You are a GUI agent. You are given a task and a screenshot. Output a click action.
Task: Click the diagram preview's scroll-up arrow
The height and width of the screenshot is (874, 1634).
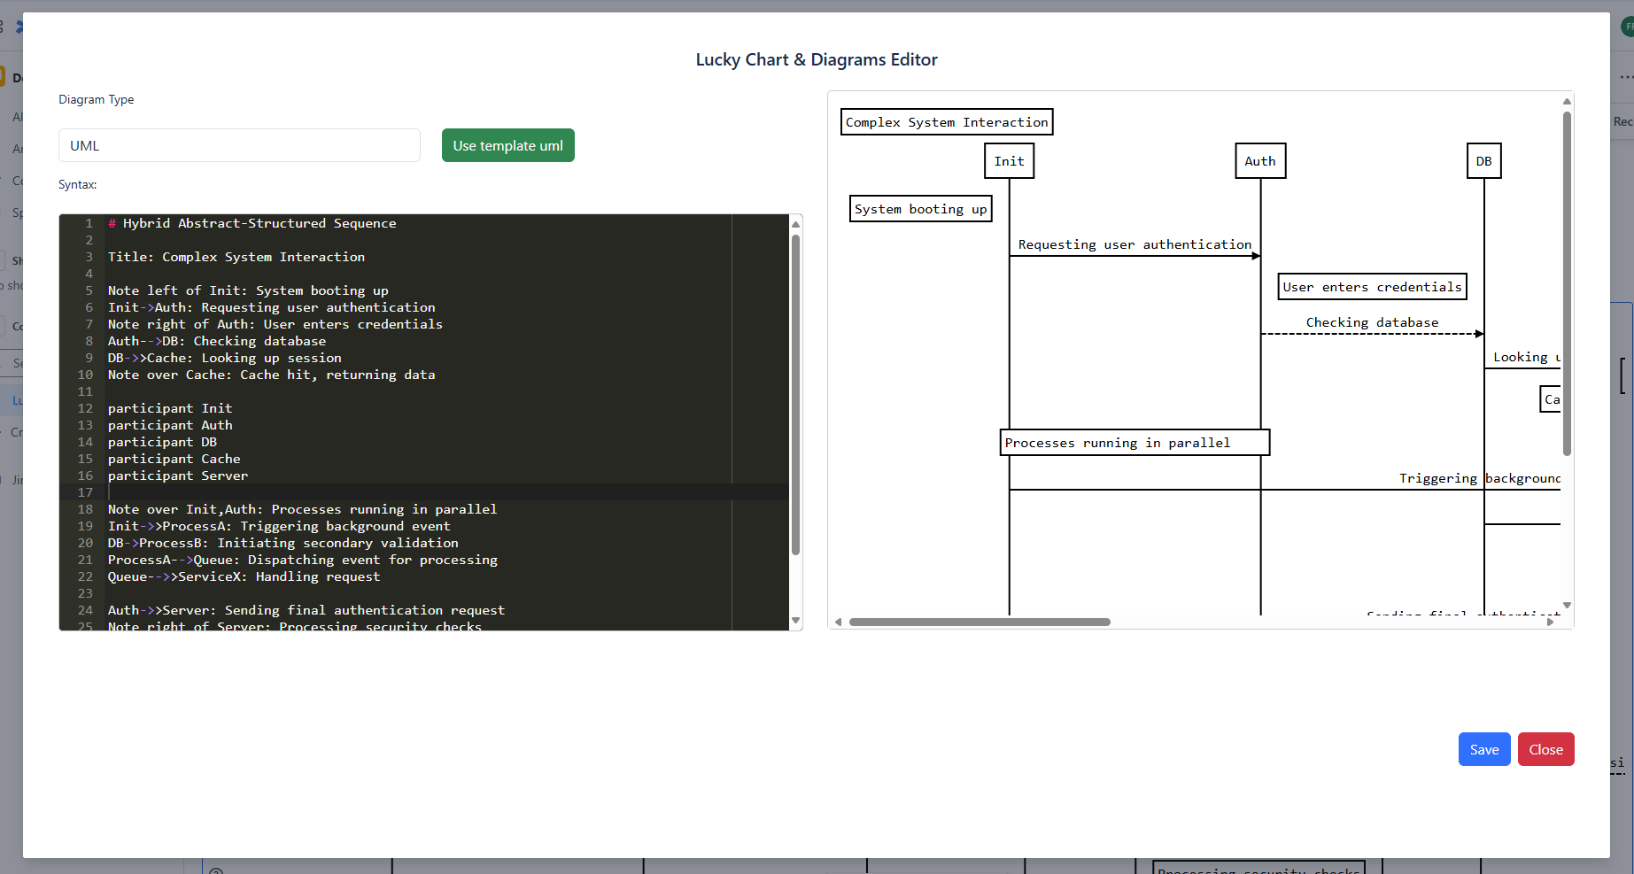coord(1567,101)
